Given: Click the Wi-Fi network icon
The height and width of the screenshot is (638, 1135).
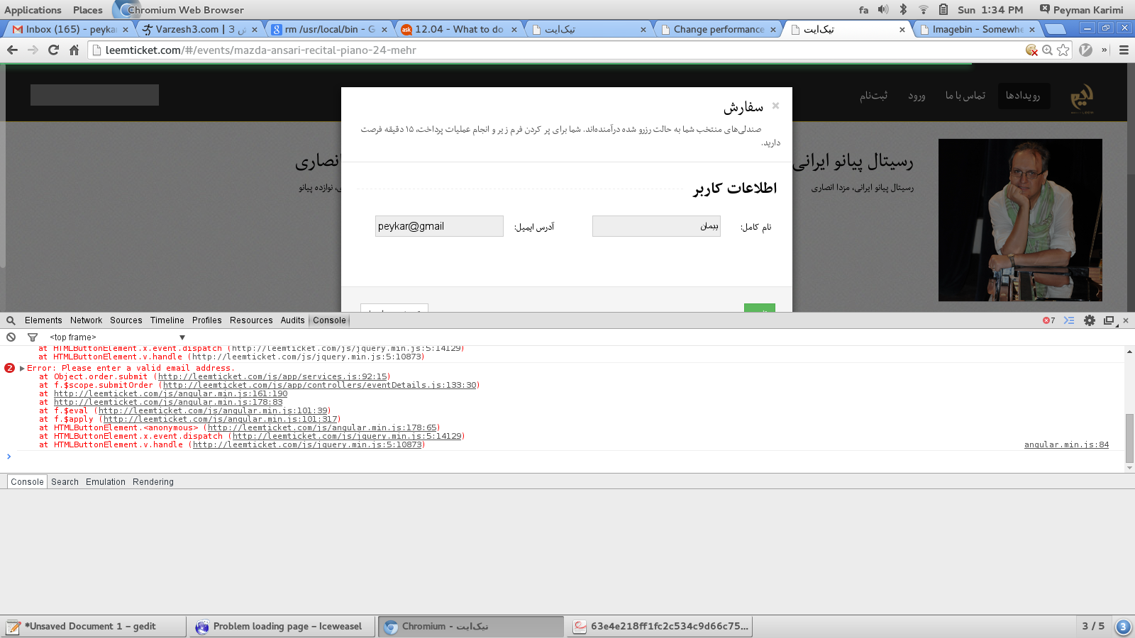Looking at the screenshot, I should (x=924, y=10).
